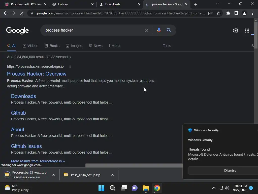The height and width of the screenshot is (194, 258).
Task: Open the notification count badge
Action: point(251,188)
